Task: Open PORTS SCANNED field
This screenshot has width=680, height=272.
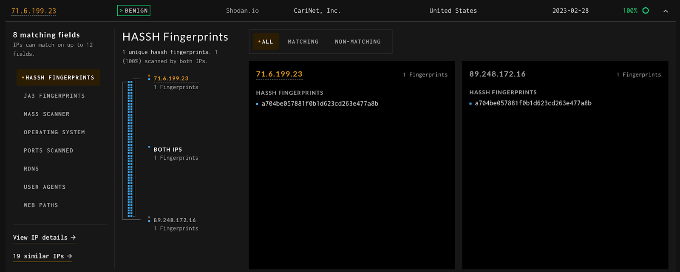Action: tap(48, 150)
